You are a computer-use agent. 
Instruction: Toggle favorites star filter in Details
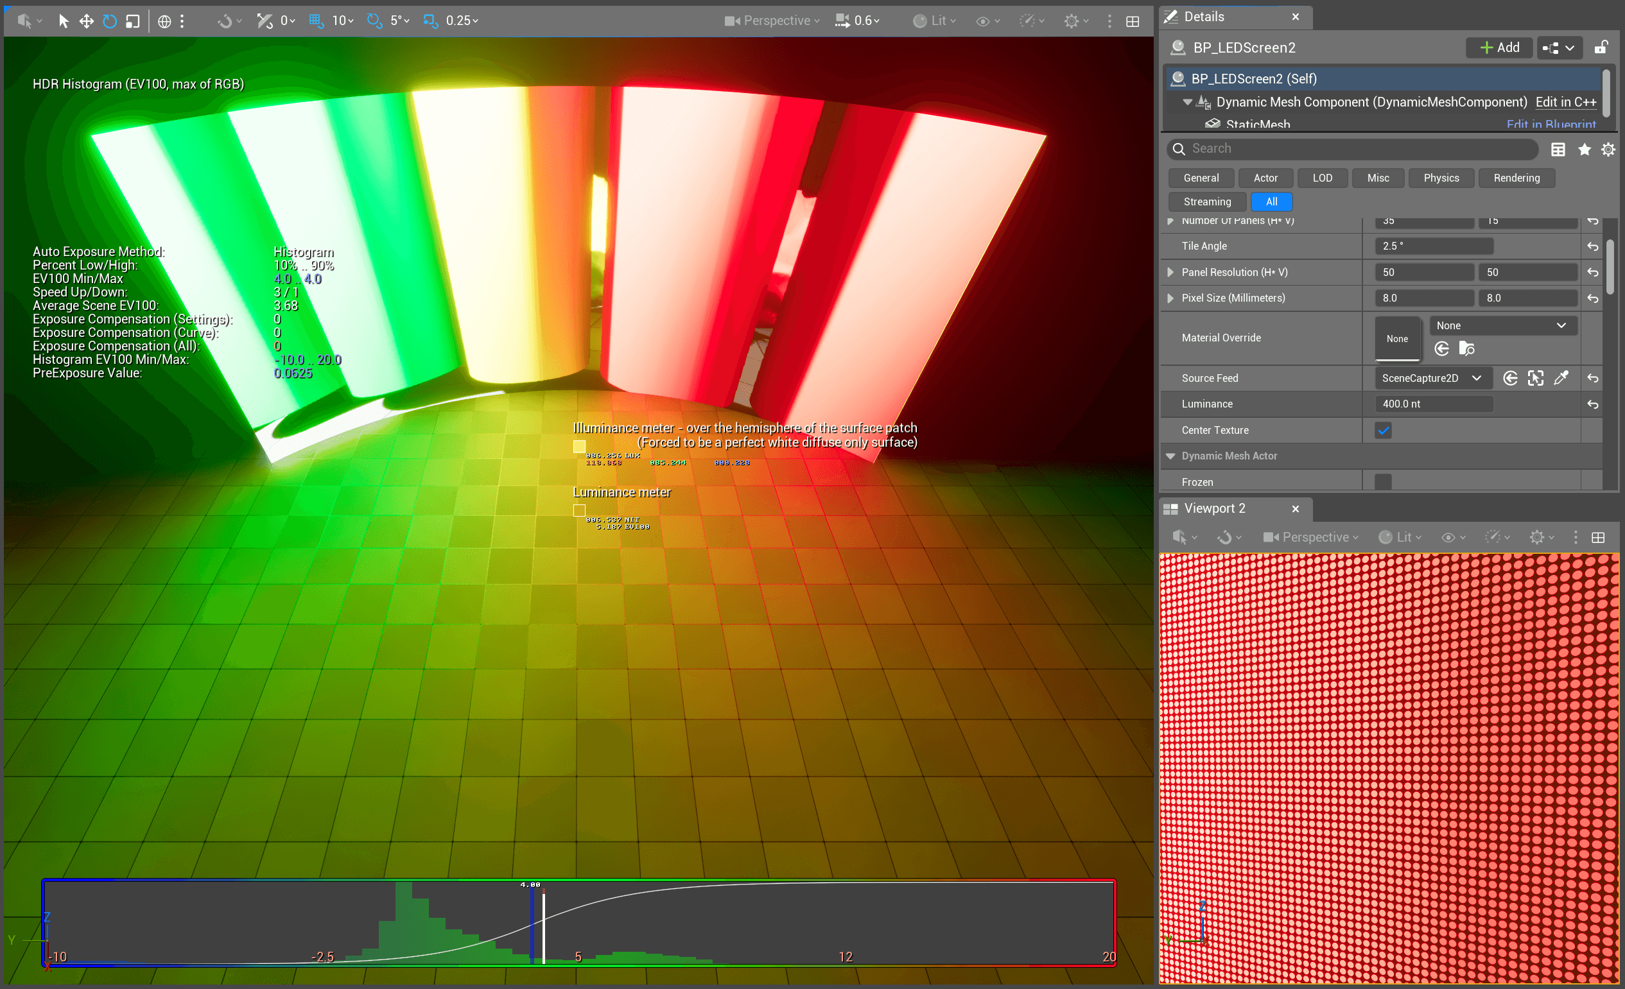pyautogui.click(x=1584, y=150)
